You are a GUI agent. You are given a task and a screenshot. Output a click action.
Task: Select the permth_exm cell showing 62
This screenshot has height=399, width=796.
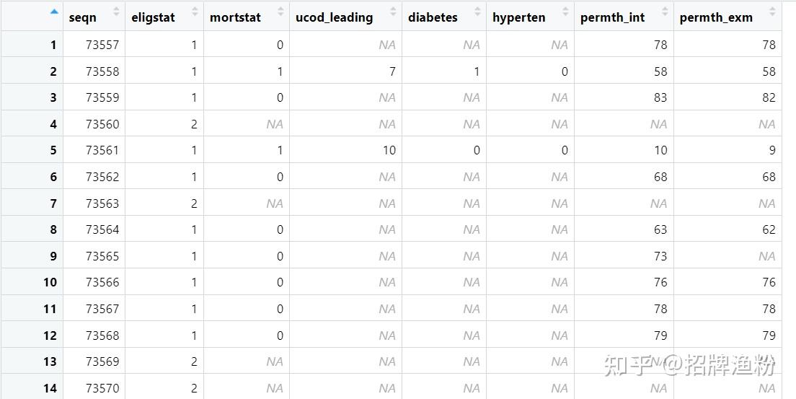769,229
